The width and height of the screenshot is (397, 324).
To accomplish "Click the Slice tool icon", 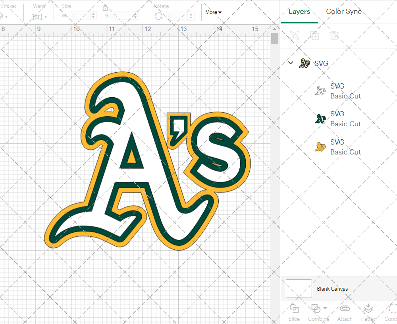I will [294, 309].
